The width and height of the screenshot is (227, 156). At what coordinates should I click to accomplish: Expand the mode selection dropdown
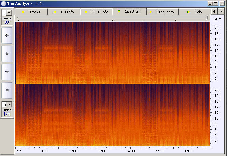point(7,105)
